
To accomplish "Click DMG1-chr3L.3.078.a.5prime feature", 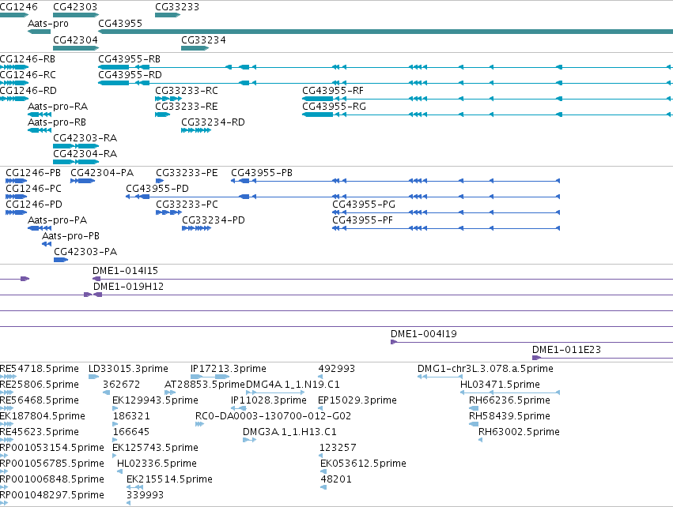I will pyautogui.click(x=486, y=369).
